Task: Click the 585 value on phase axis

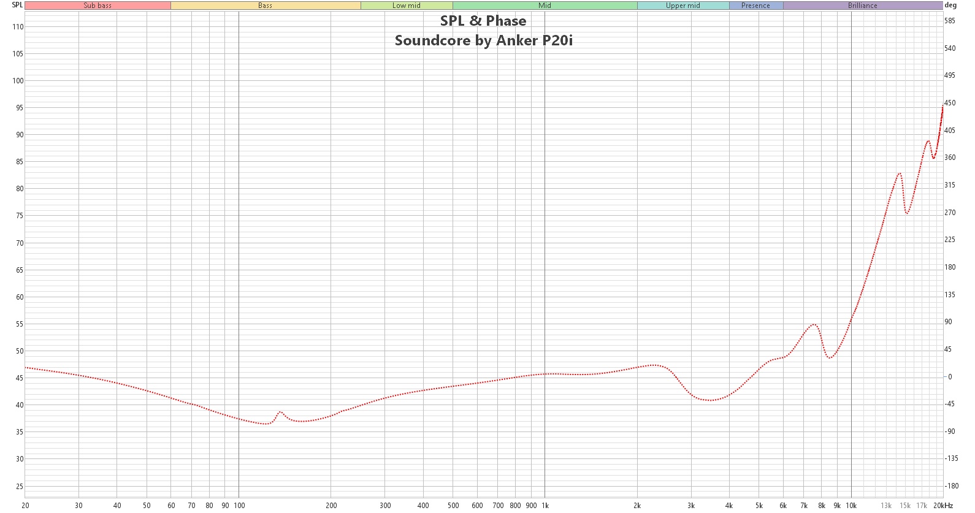Action: click(950, 21)
